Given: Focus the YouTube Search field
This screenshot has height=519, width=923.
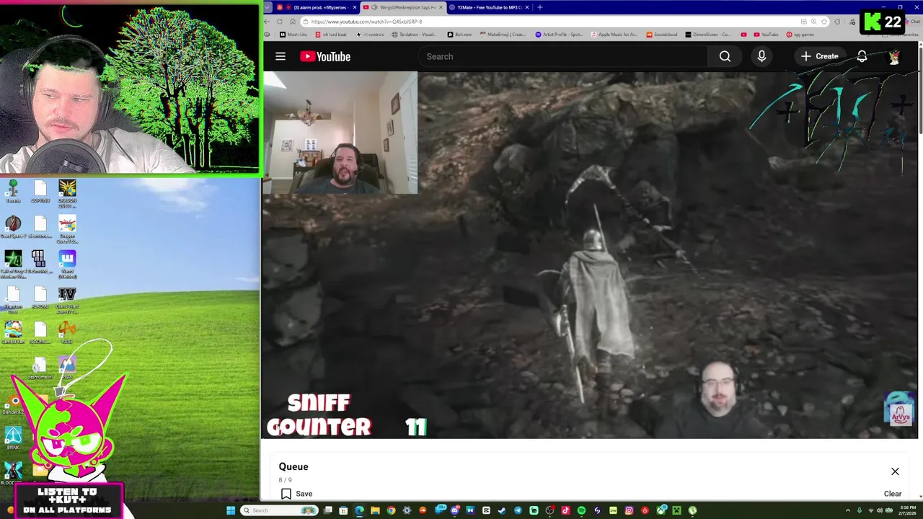Looking at the screenshot, I should click(x=562, y=56).
